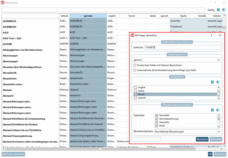Uncheck Normtitel type filter
The height and width of the screenshot is (158, 228).
coord(157,115)
